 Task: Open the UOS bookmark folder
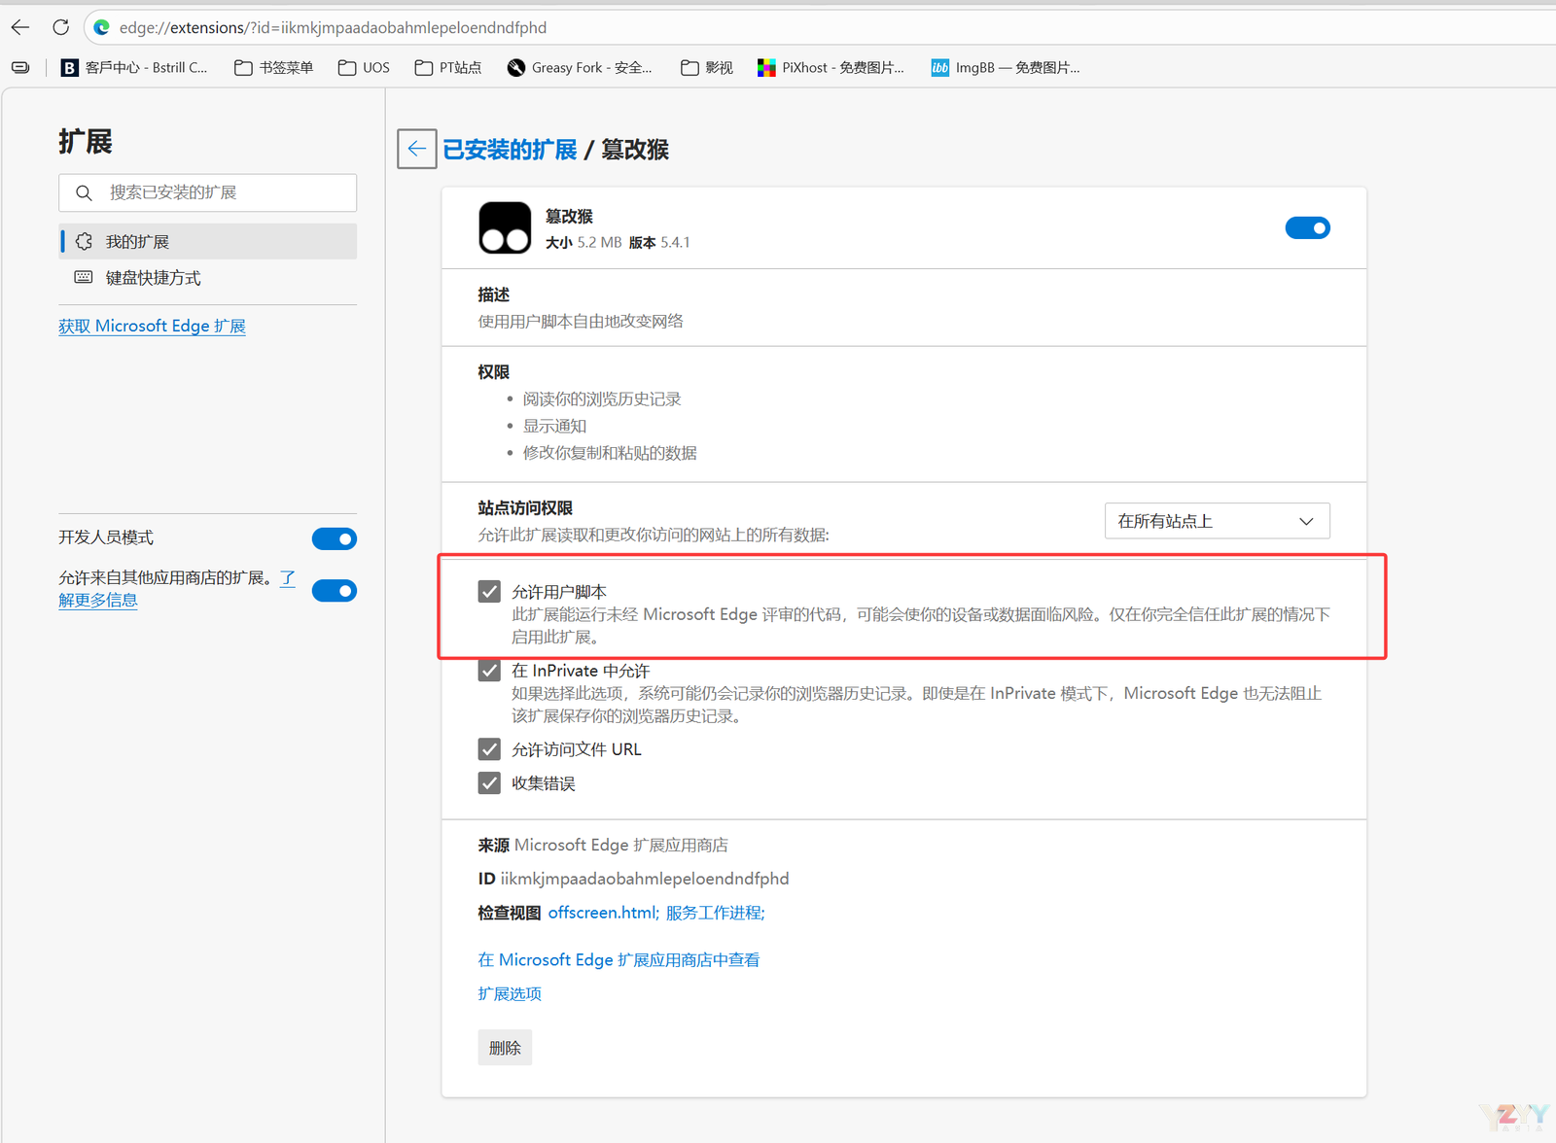click(x=364, y=67)
